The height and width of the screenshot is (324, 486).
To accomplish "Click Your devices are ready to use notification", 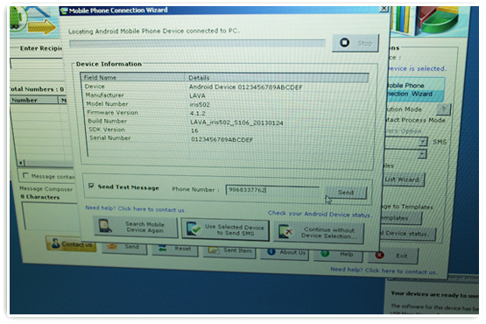I will tap(434, 294).
